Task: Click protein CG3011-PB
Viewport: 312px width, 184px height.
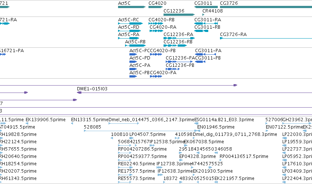Action: [x=208, y=58]
